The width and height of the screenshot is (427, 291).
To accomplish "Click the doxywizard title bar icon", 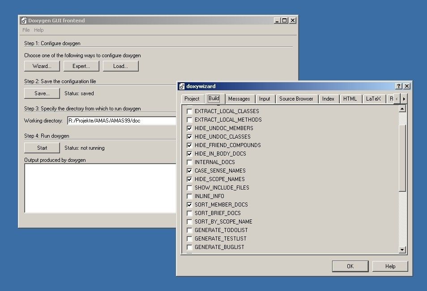I will click(181, 86).
